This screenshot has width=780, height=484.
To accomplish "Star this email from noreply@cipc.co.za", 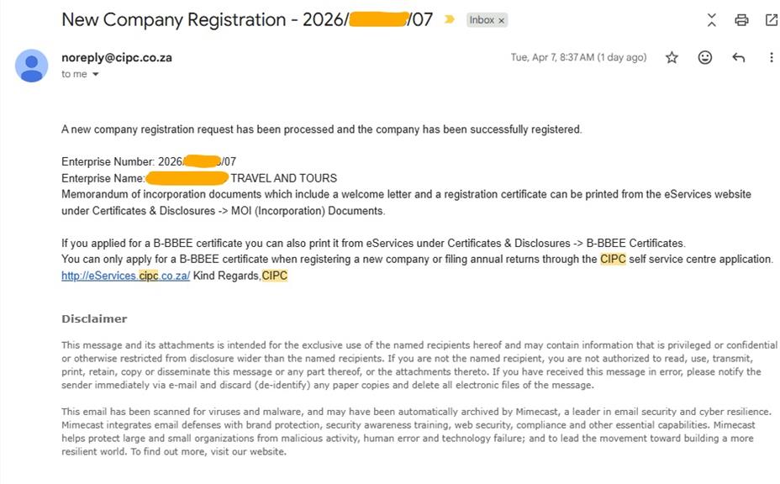I will coord(672,57).
